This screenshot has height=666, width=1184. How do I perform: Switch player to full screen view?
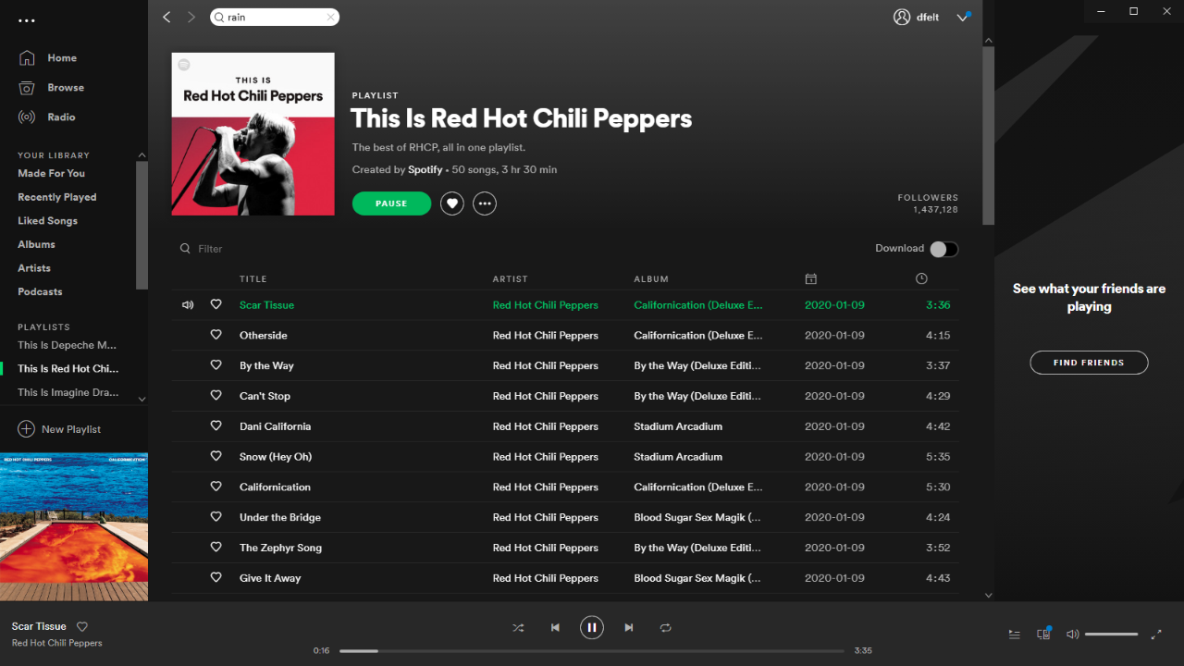click(x=1156, y=635)
